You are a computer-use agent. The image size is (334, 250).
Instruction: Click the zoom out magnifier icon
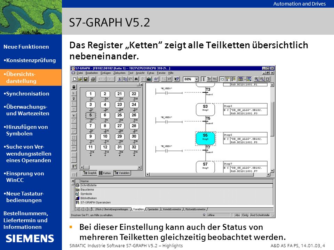click(x=262, y=79)
